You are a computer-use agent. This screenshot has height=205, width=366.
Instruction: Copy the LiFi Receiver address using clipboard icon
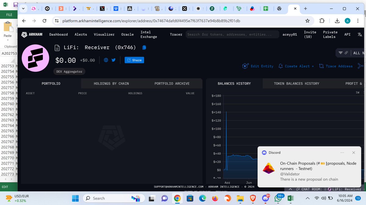[144, 47]
